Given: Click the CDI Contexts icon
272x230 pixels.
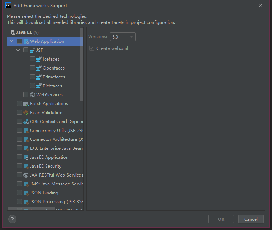Looking at the screenshot, I should click(26, 122).
